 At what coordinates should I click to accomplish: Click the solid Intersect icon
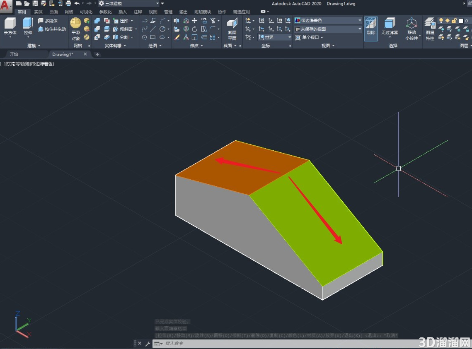(x=97, y=37)
